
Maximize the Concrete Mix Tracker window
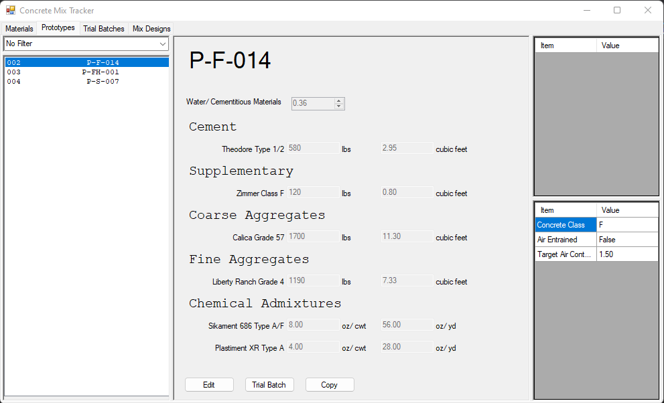click(x=617, y=10)
